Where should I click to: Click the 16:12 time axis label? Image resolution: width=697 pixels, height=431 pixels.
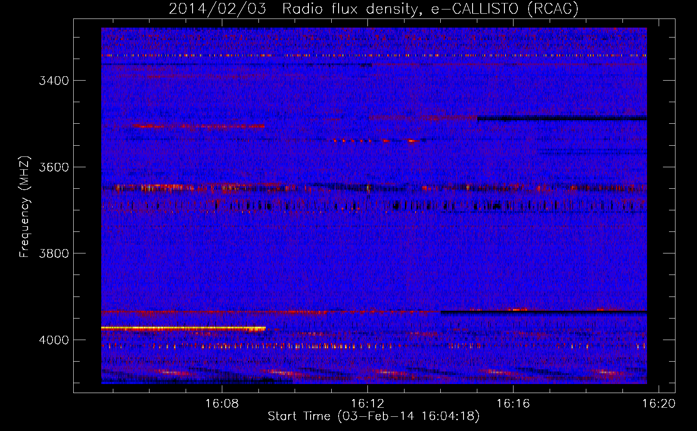[367, 404]
